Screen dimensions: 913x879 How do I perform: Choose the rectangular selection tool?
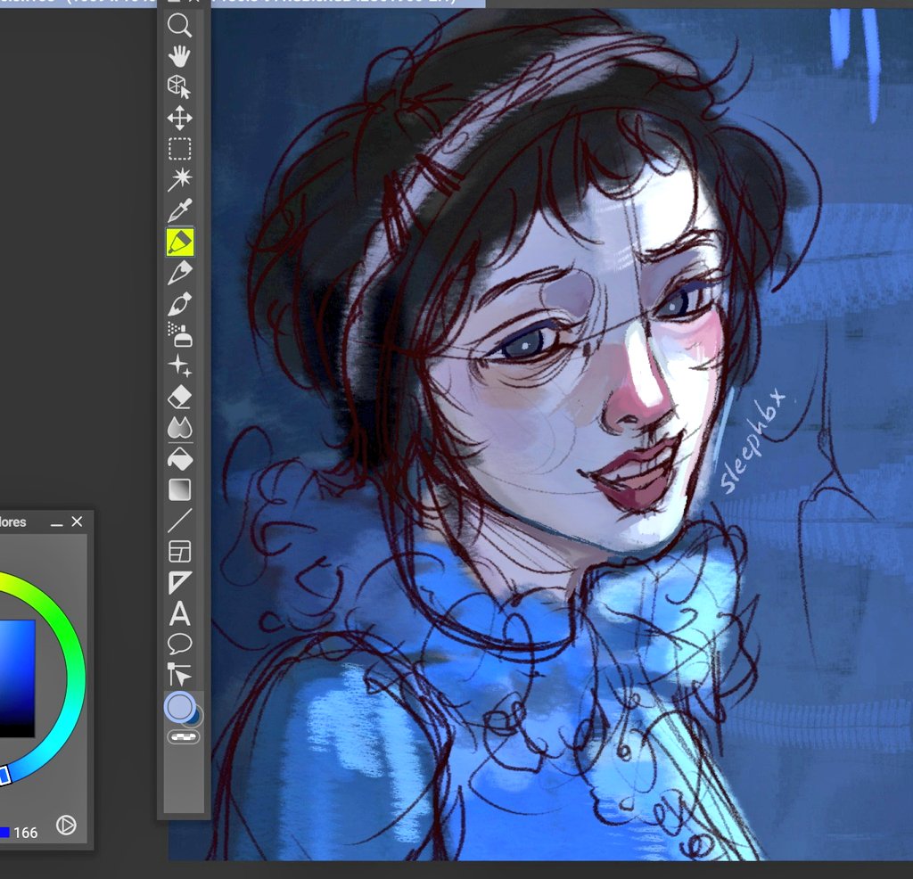(180, 148)
